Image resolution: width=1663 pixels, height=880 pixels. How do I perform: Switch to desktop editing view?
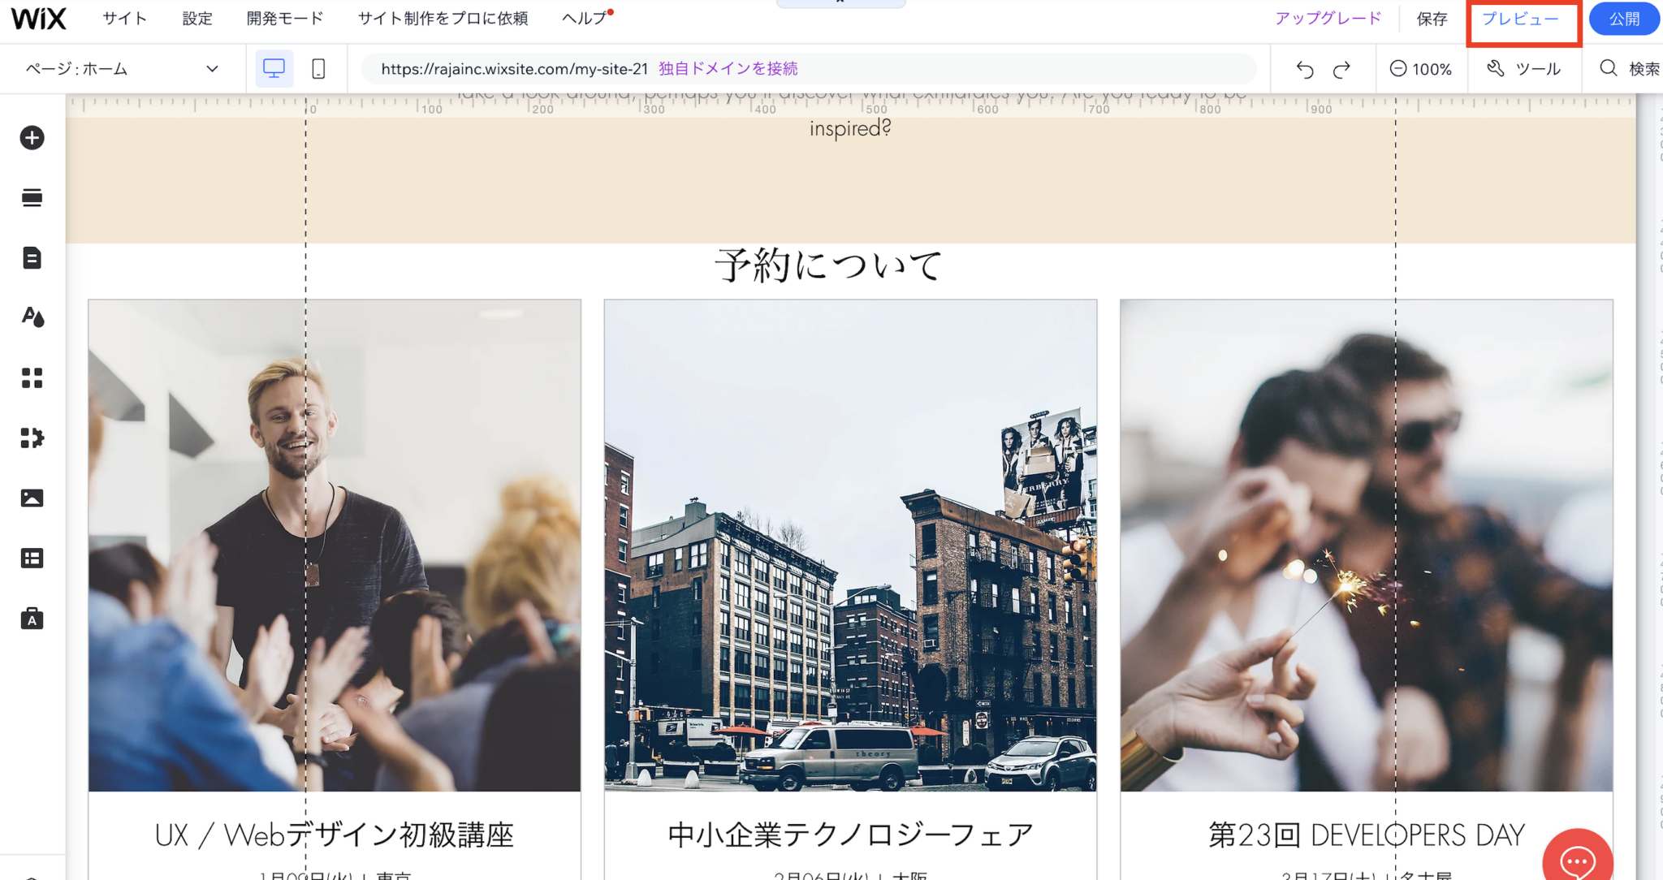274,68
